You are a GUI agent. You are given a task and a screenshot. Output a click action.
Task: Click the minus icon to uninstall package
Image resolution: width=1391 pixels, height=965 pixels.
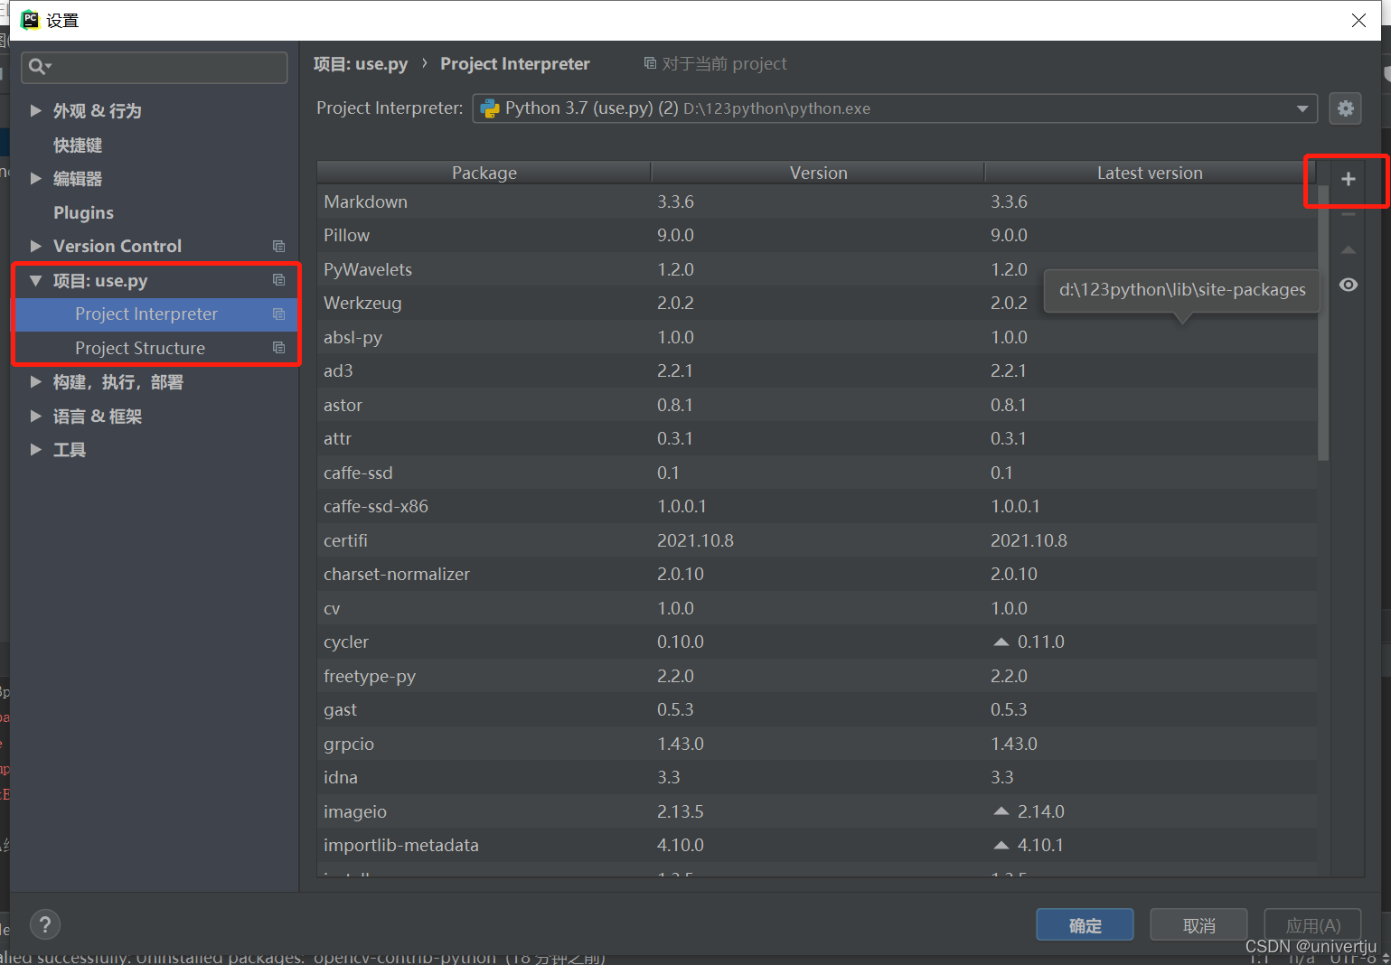(x=1348, y=214)
